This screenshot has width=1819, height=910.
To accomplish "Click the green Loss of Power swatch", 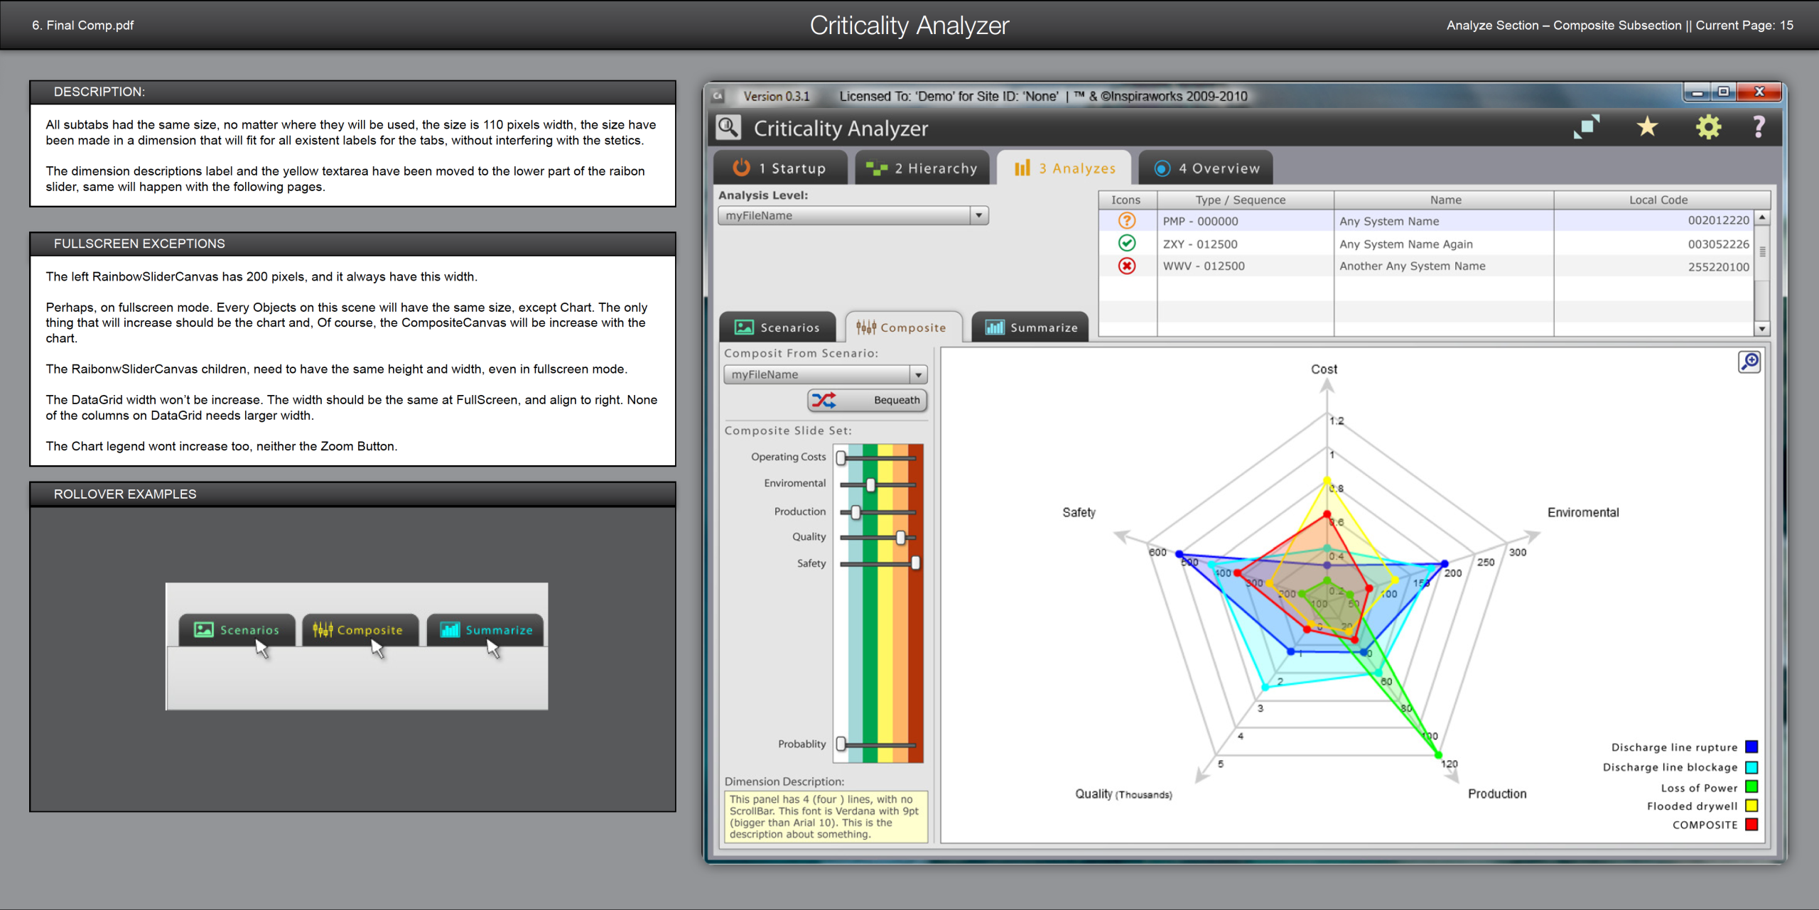I will [1751, 786].
